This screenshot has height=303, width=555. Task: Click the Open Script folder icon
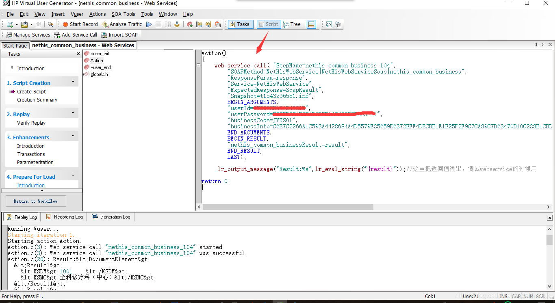coord(24,24)
